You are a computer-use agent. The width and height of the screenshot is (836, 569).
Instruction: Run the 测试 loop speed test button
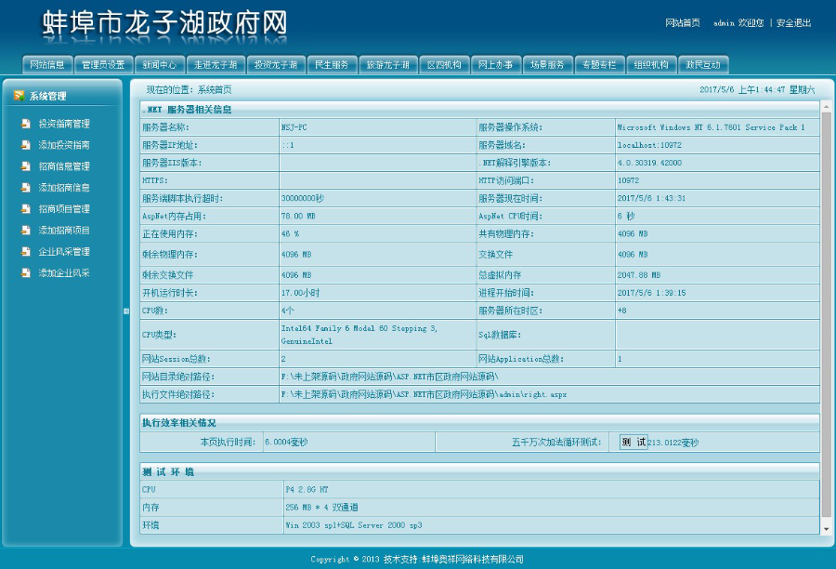pos(632,442)
